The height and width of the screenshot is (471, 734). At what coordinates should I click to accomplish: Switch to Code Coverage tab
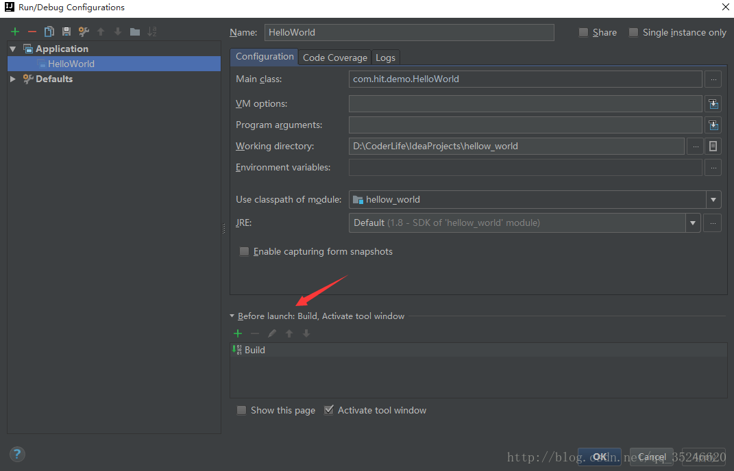point(335,58)
